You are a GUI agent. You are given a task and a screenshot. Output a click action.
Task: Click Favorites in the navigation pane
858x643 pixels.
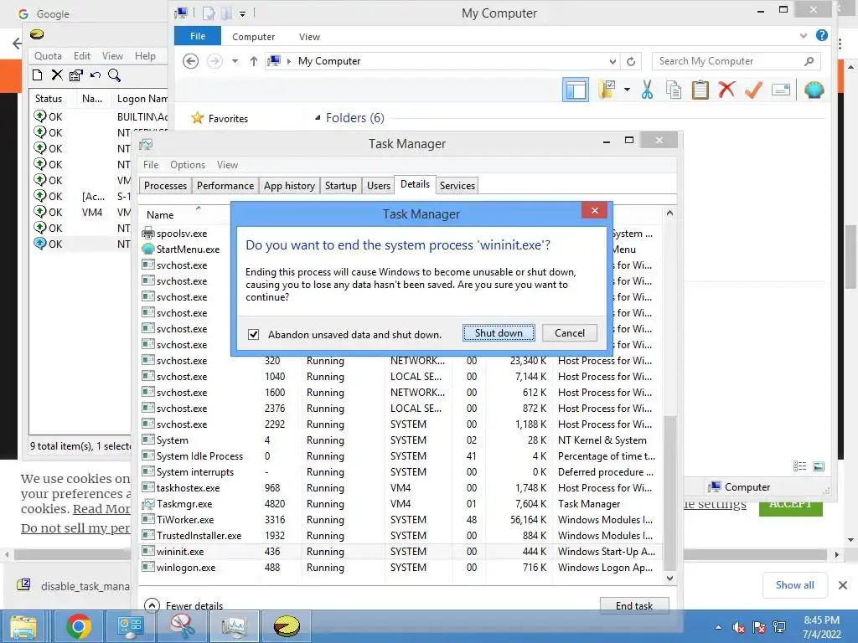pos(228,119)
